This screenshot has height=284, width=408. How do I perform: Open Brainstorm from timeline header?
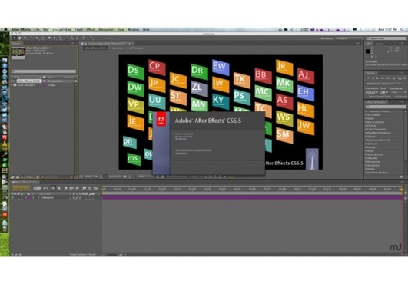click(84, 187)
